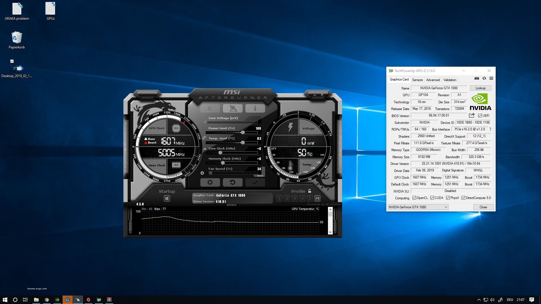The image size is (541, 304).
Task: Take a GPU-Z screenshot with camera icon
Action: coord(477,79)
